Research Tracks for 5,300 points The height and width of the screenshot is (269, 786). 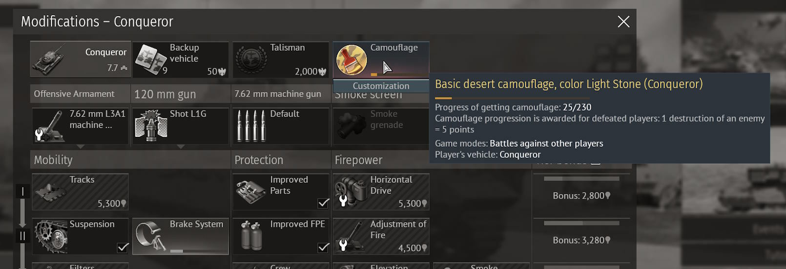pos(81,192)
